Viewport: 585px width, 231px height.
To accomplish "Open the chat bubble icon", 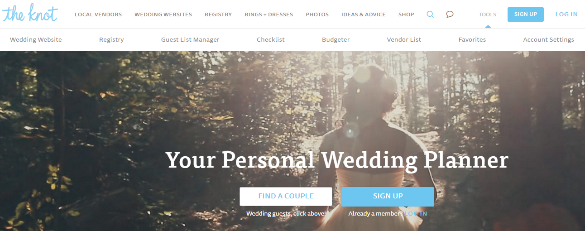I will coord(450,14).
